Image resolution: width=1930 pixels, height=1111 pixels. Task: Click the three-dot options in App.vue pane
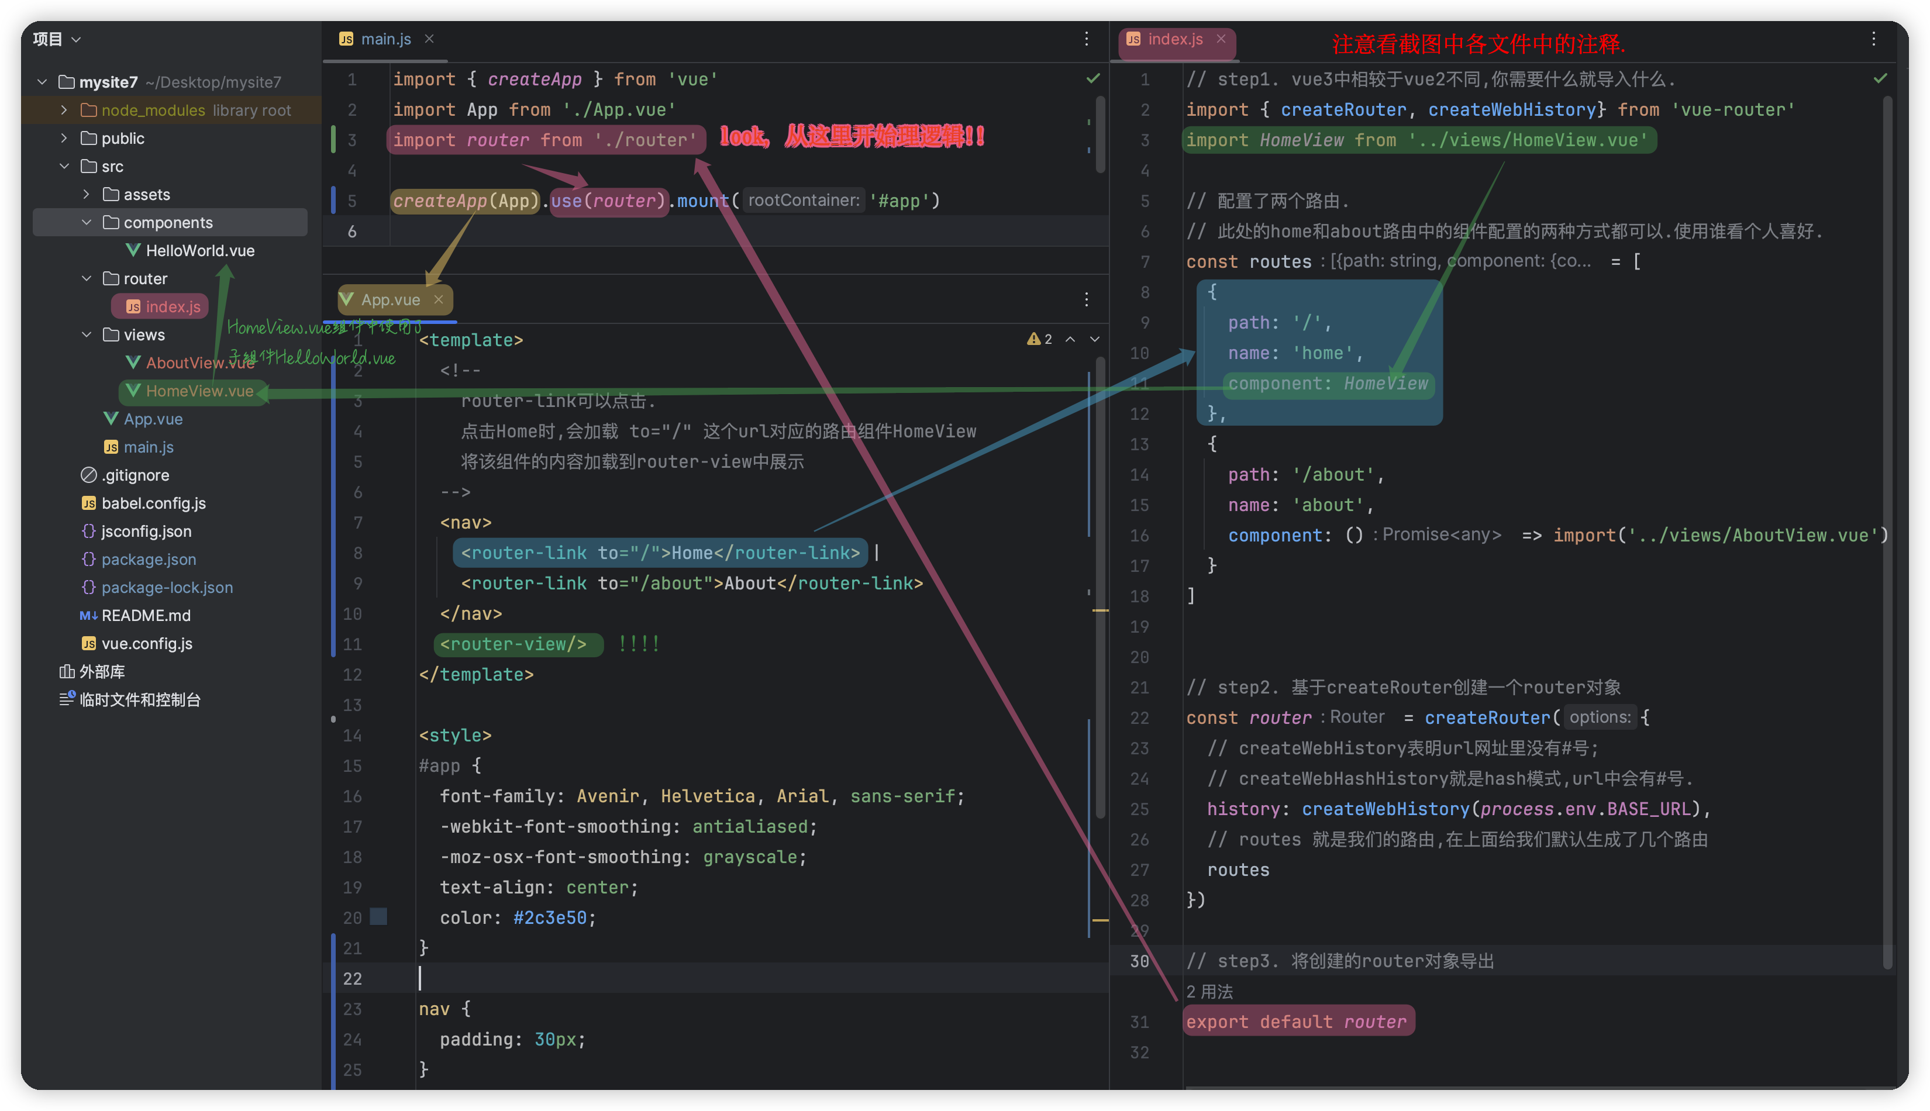[1087, 299]
